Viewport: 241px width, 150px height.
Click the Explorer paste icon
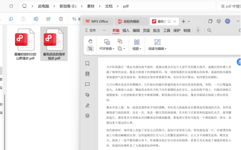(x=24, y=19)
